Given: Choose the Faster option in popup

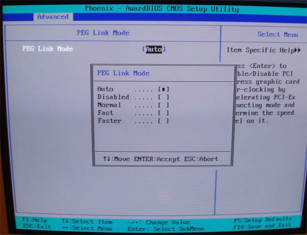Looking at the screenshot, I should [133, 121].
